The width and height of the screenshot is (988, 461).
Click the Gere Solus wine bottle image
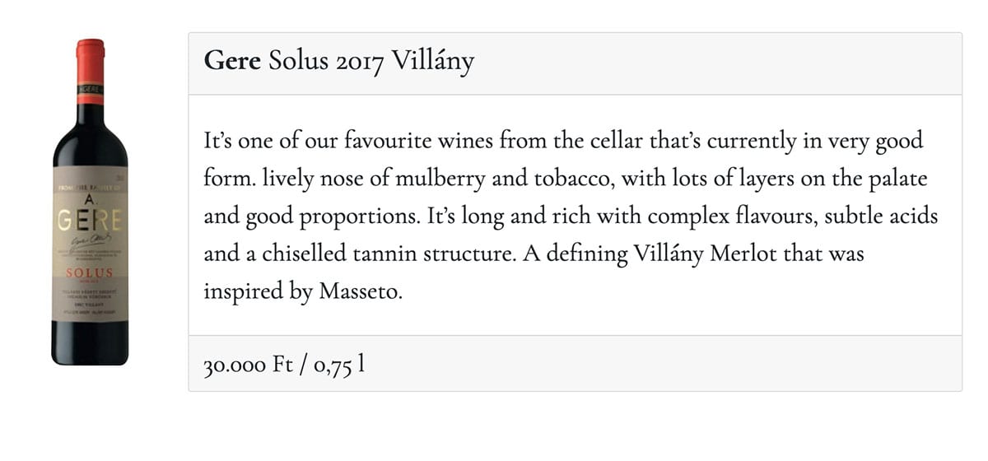(91, 202)
